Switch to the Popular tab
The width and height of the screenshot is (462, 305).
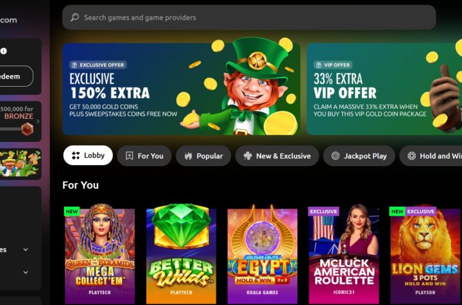click(x=203, y=156)
